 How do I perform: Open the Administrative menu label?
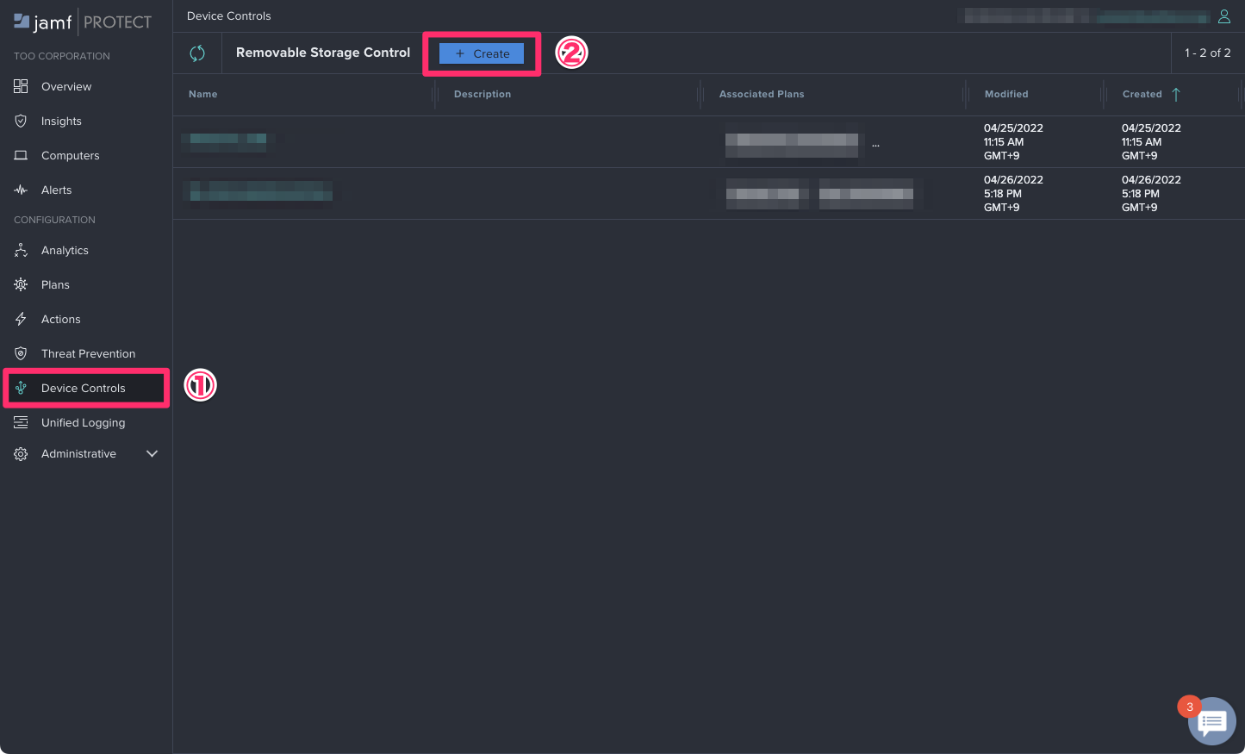tap(78, 453)
